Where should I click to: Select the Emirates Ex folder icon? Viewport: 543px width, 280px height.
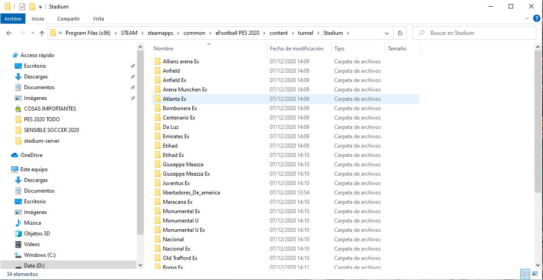point(158,136)
